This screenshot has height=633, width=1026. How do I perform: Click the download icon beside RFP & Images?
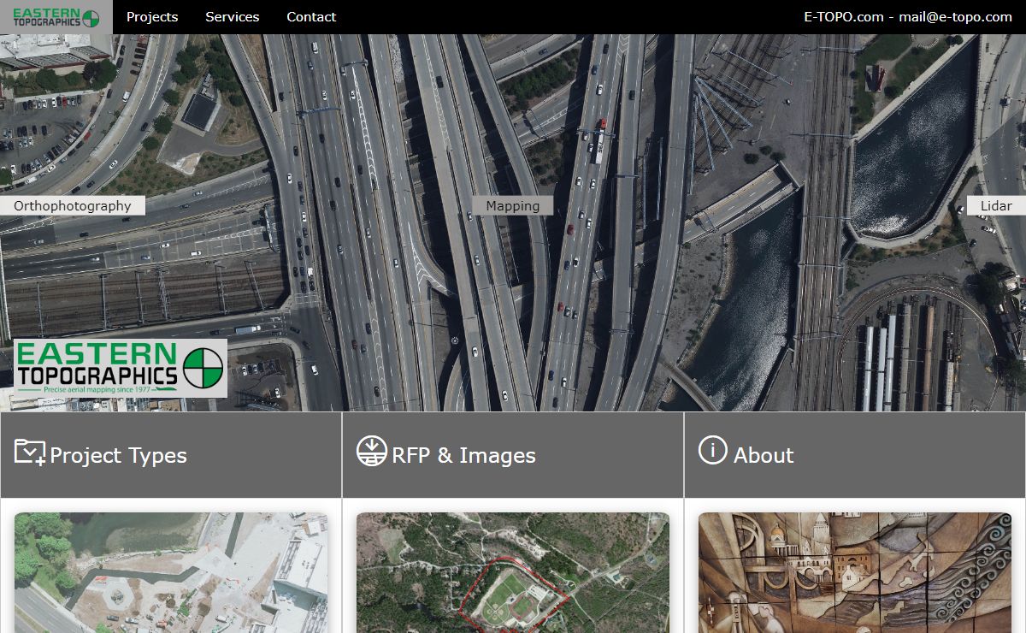tap(372, 451)
